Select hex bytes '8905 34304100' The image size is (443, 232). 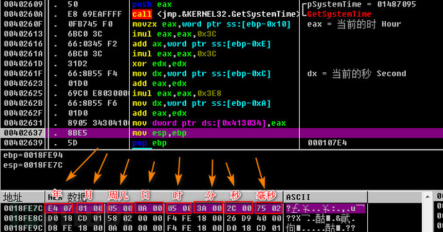(x=98, y=123)
